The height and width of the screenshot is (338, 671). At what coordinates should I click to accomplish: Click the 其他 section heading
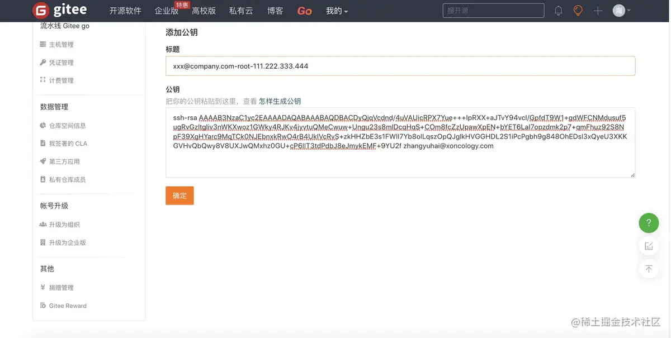[x=47, y=269]
